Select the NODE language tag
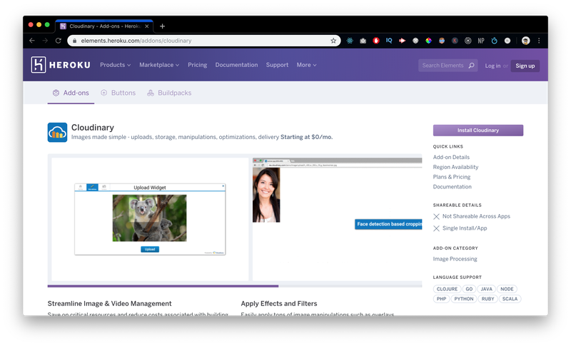 click(x=507, y=289)
